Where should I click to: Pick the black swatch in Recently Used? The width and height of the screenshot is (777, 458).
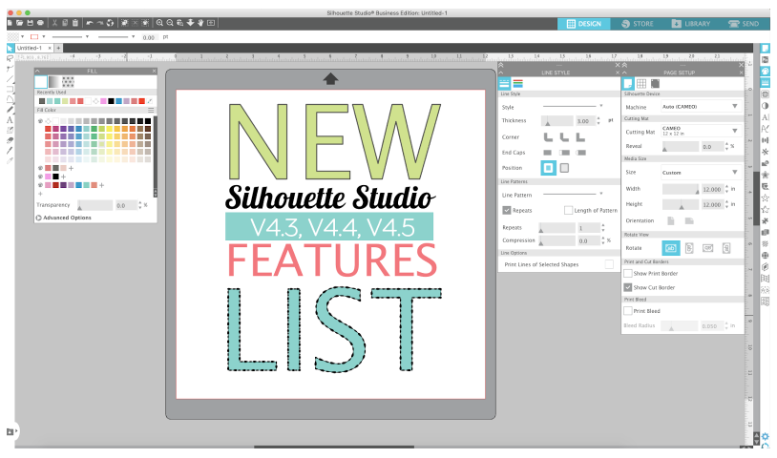pyautogui.click(x=111, y=100)
